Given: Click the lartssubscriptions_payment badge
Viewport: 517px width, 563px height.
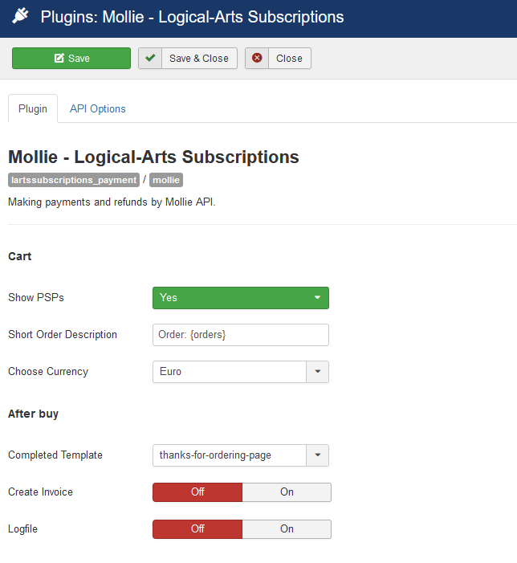Looking at the screenshot, I should [74, 180].
